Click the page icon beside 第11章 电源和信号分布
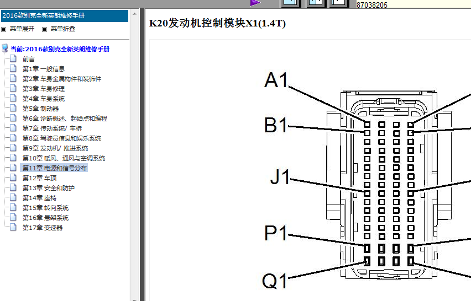The image size is (471, 301). pyautogui.click(x=13, y=168)
